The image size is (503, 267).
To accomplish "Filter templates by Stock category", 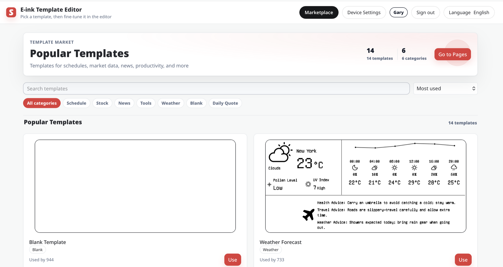I will [102, 103].
